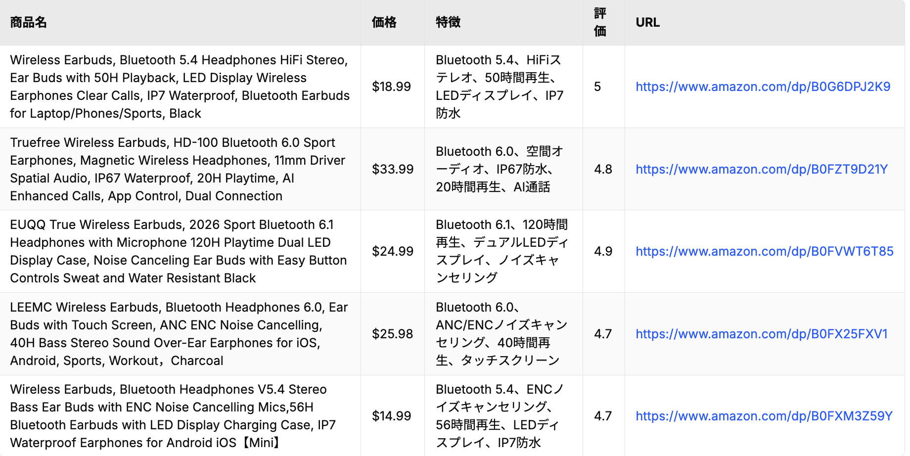Open the B0FX25FXV1 Amazon link
This screenshot has width=910, height=456.
[762, 334]
